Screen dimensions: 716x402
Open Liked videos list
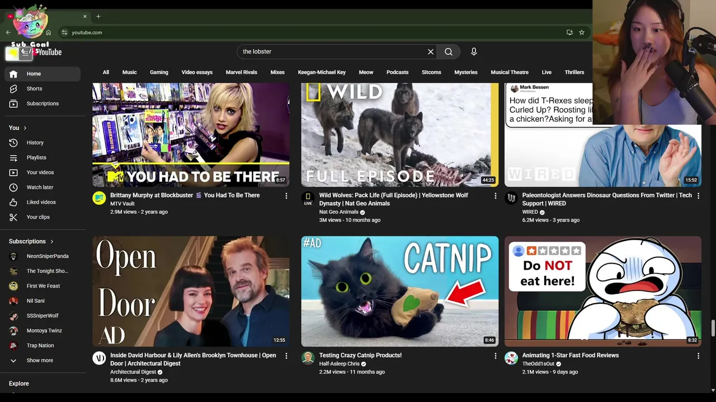pyautogui.click(x=43, y=202)
